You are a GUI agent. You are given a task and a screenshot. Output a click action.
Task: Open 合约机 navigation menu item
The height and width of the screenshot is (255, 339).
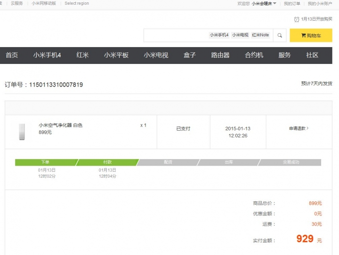(254, 55)
